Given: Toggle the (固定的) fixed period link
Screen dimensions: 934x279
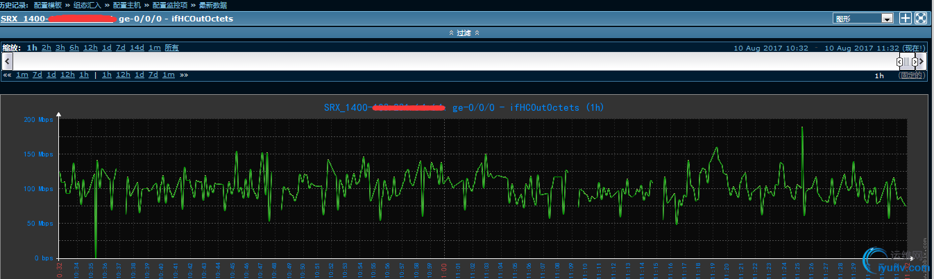Looking at the screenshot, I should pos(912,75).
